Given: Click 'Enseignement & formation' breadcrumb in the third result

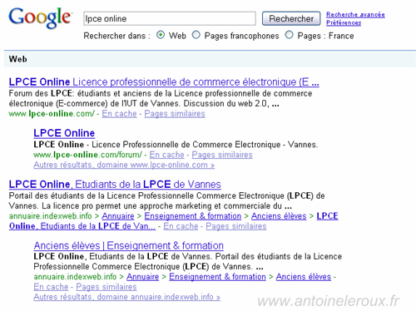Looking at the screenshot, I should [193, 216].
